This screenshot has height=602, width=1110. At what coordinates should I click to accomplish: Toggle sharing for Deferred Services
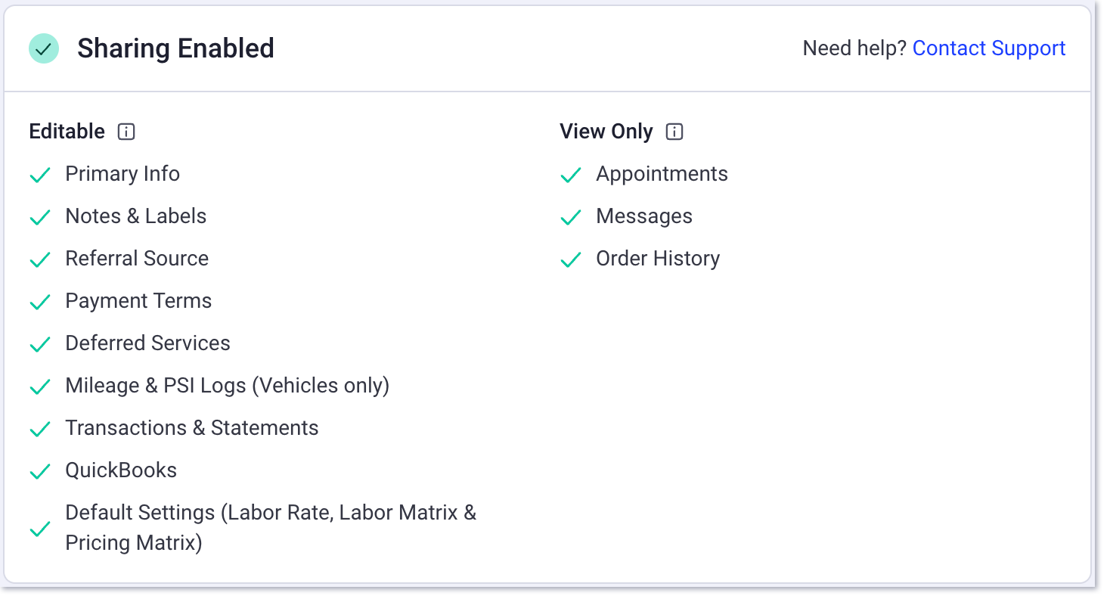click(40, 344)
